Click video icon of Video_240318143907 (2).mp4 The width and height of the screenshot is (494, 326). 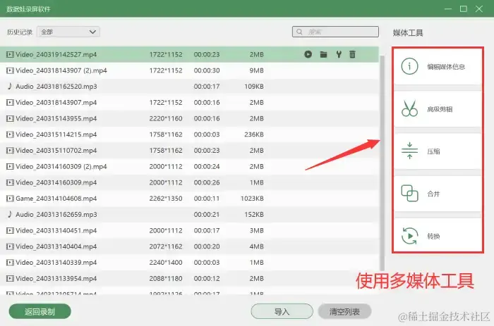point(10,70)
